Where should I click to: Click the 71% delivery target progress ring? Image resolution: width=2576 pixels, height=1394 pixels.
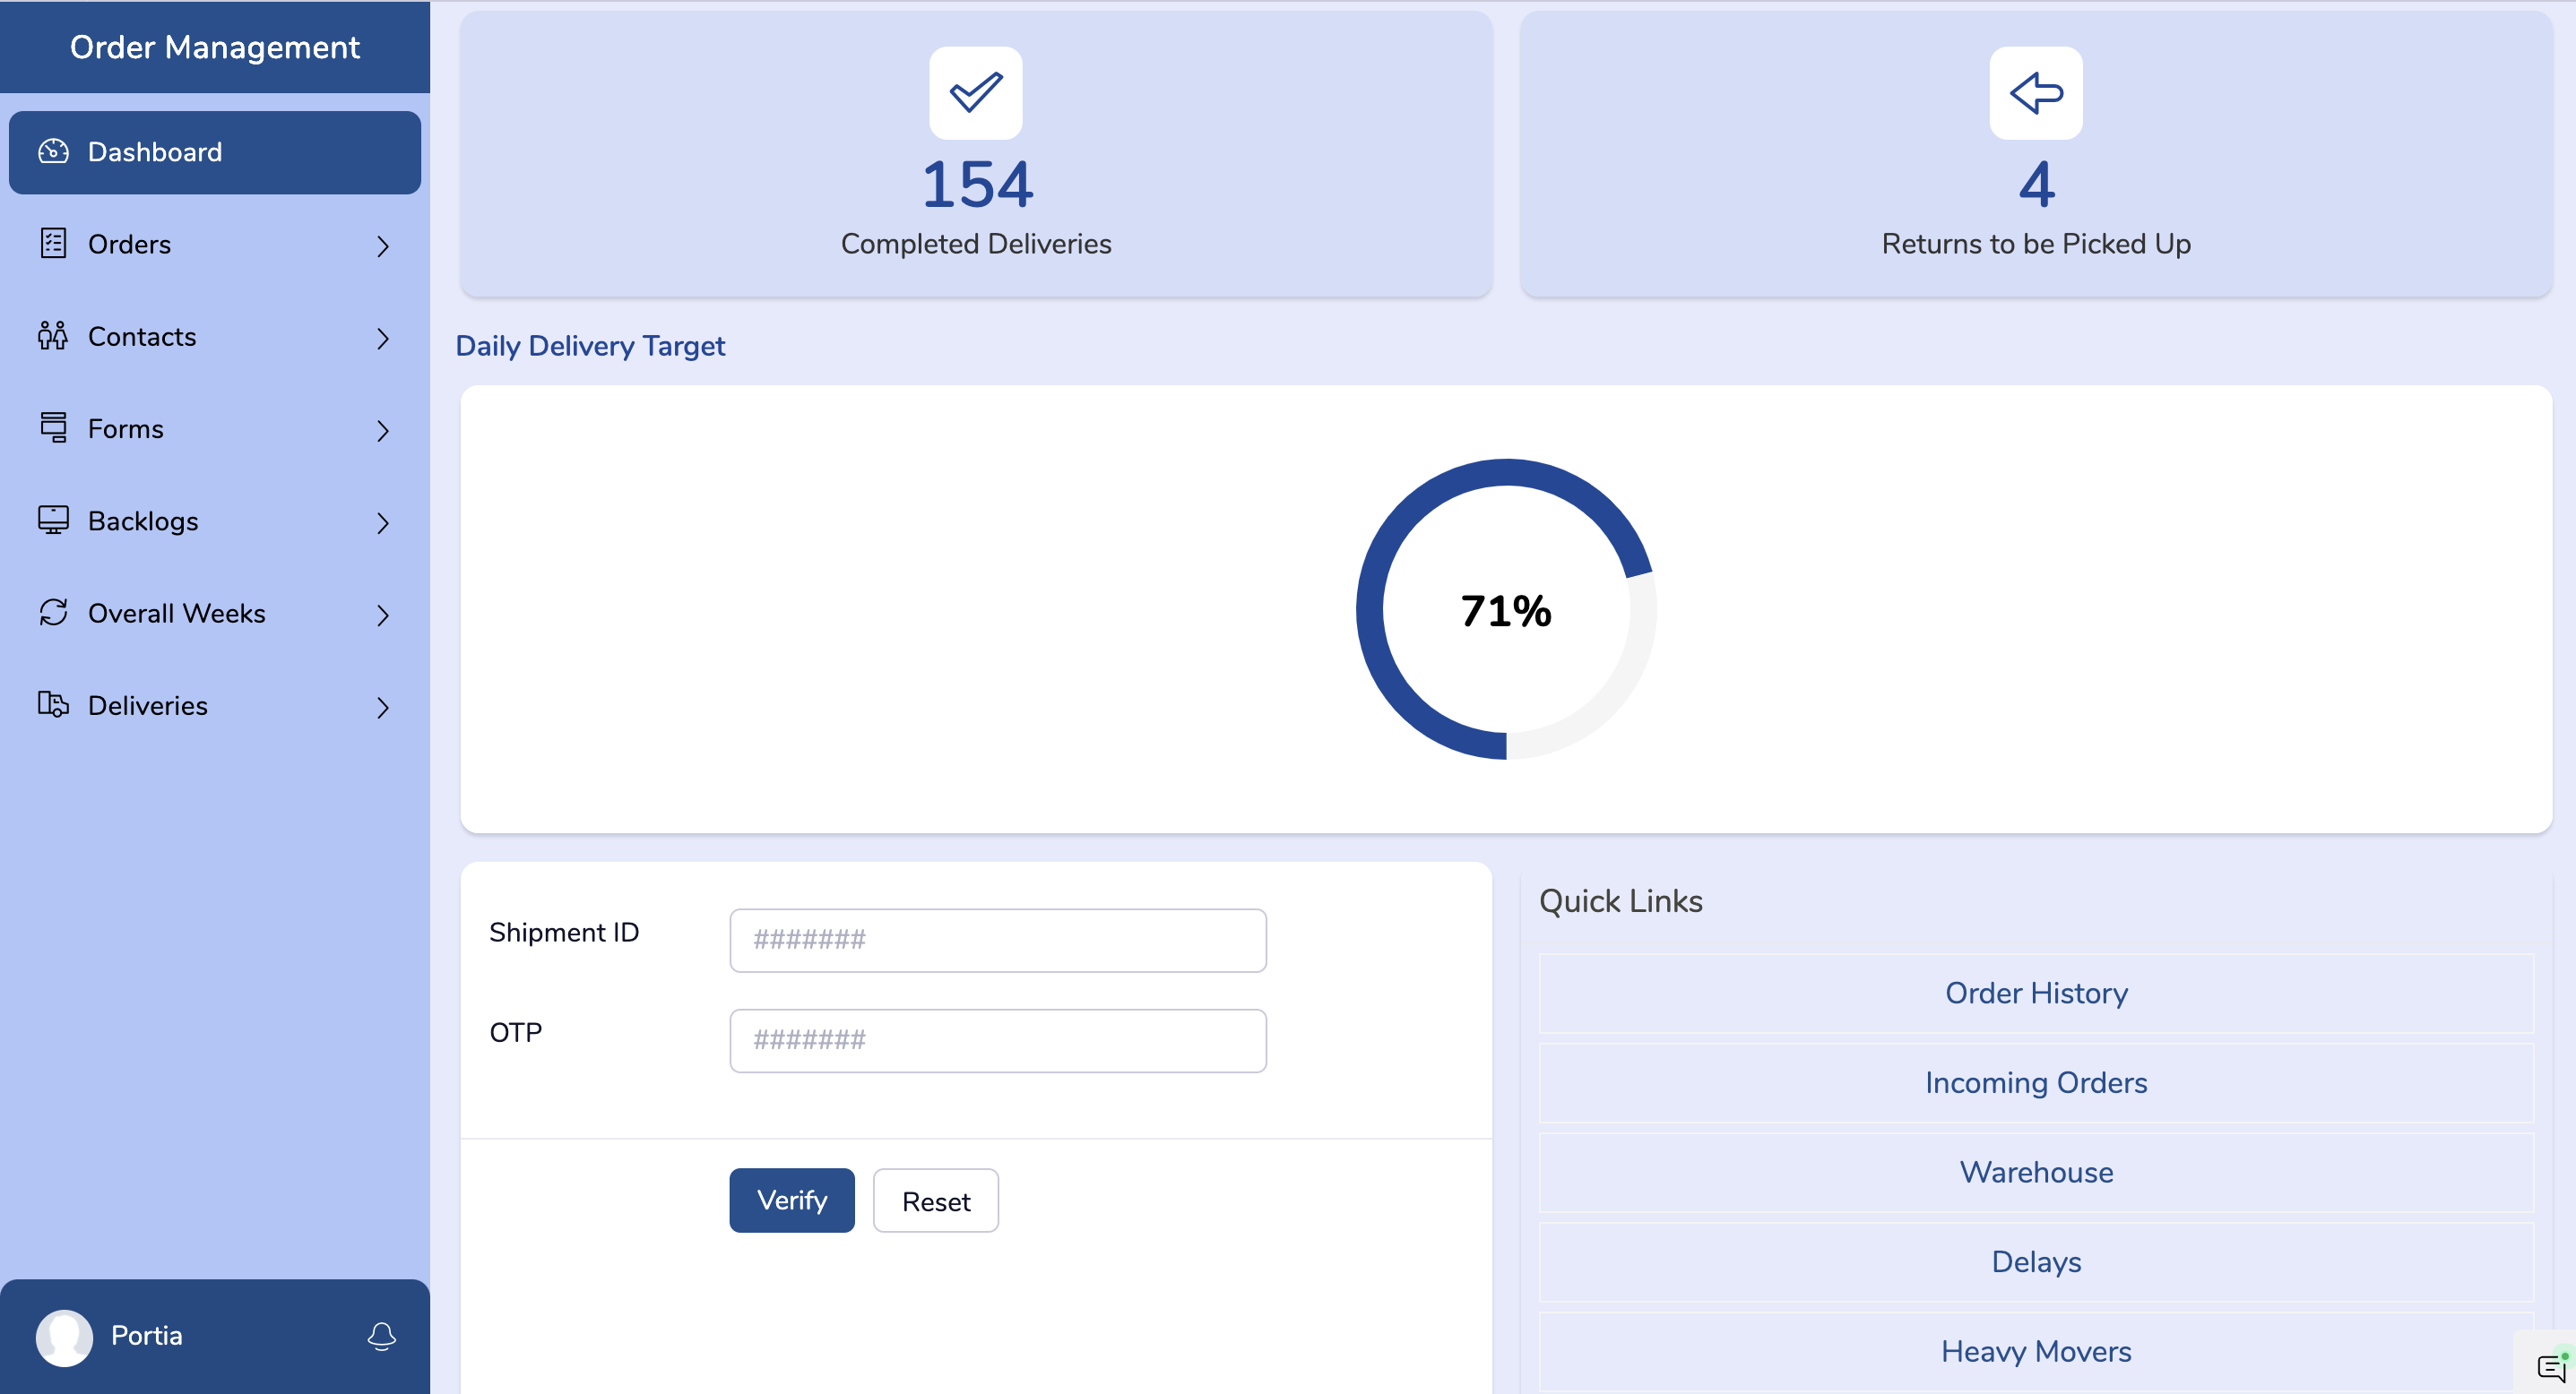(x=1505, y=609)
